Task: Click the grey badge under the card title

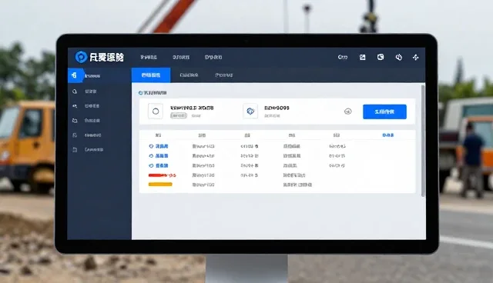Action: point(179,116)
